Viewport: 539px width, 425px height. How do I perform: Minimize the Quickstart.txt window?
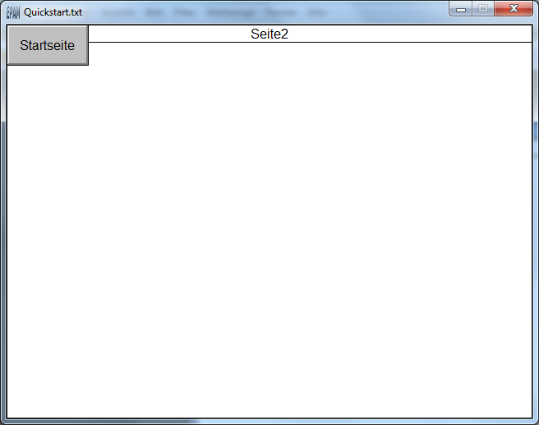(x=461, y=8)
